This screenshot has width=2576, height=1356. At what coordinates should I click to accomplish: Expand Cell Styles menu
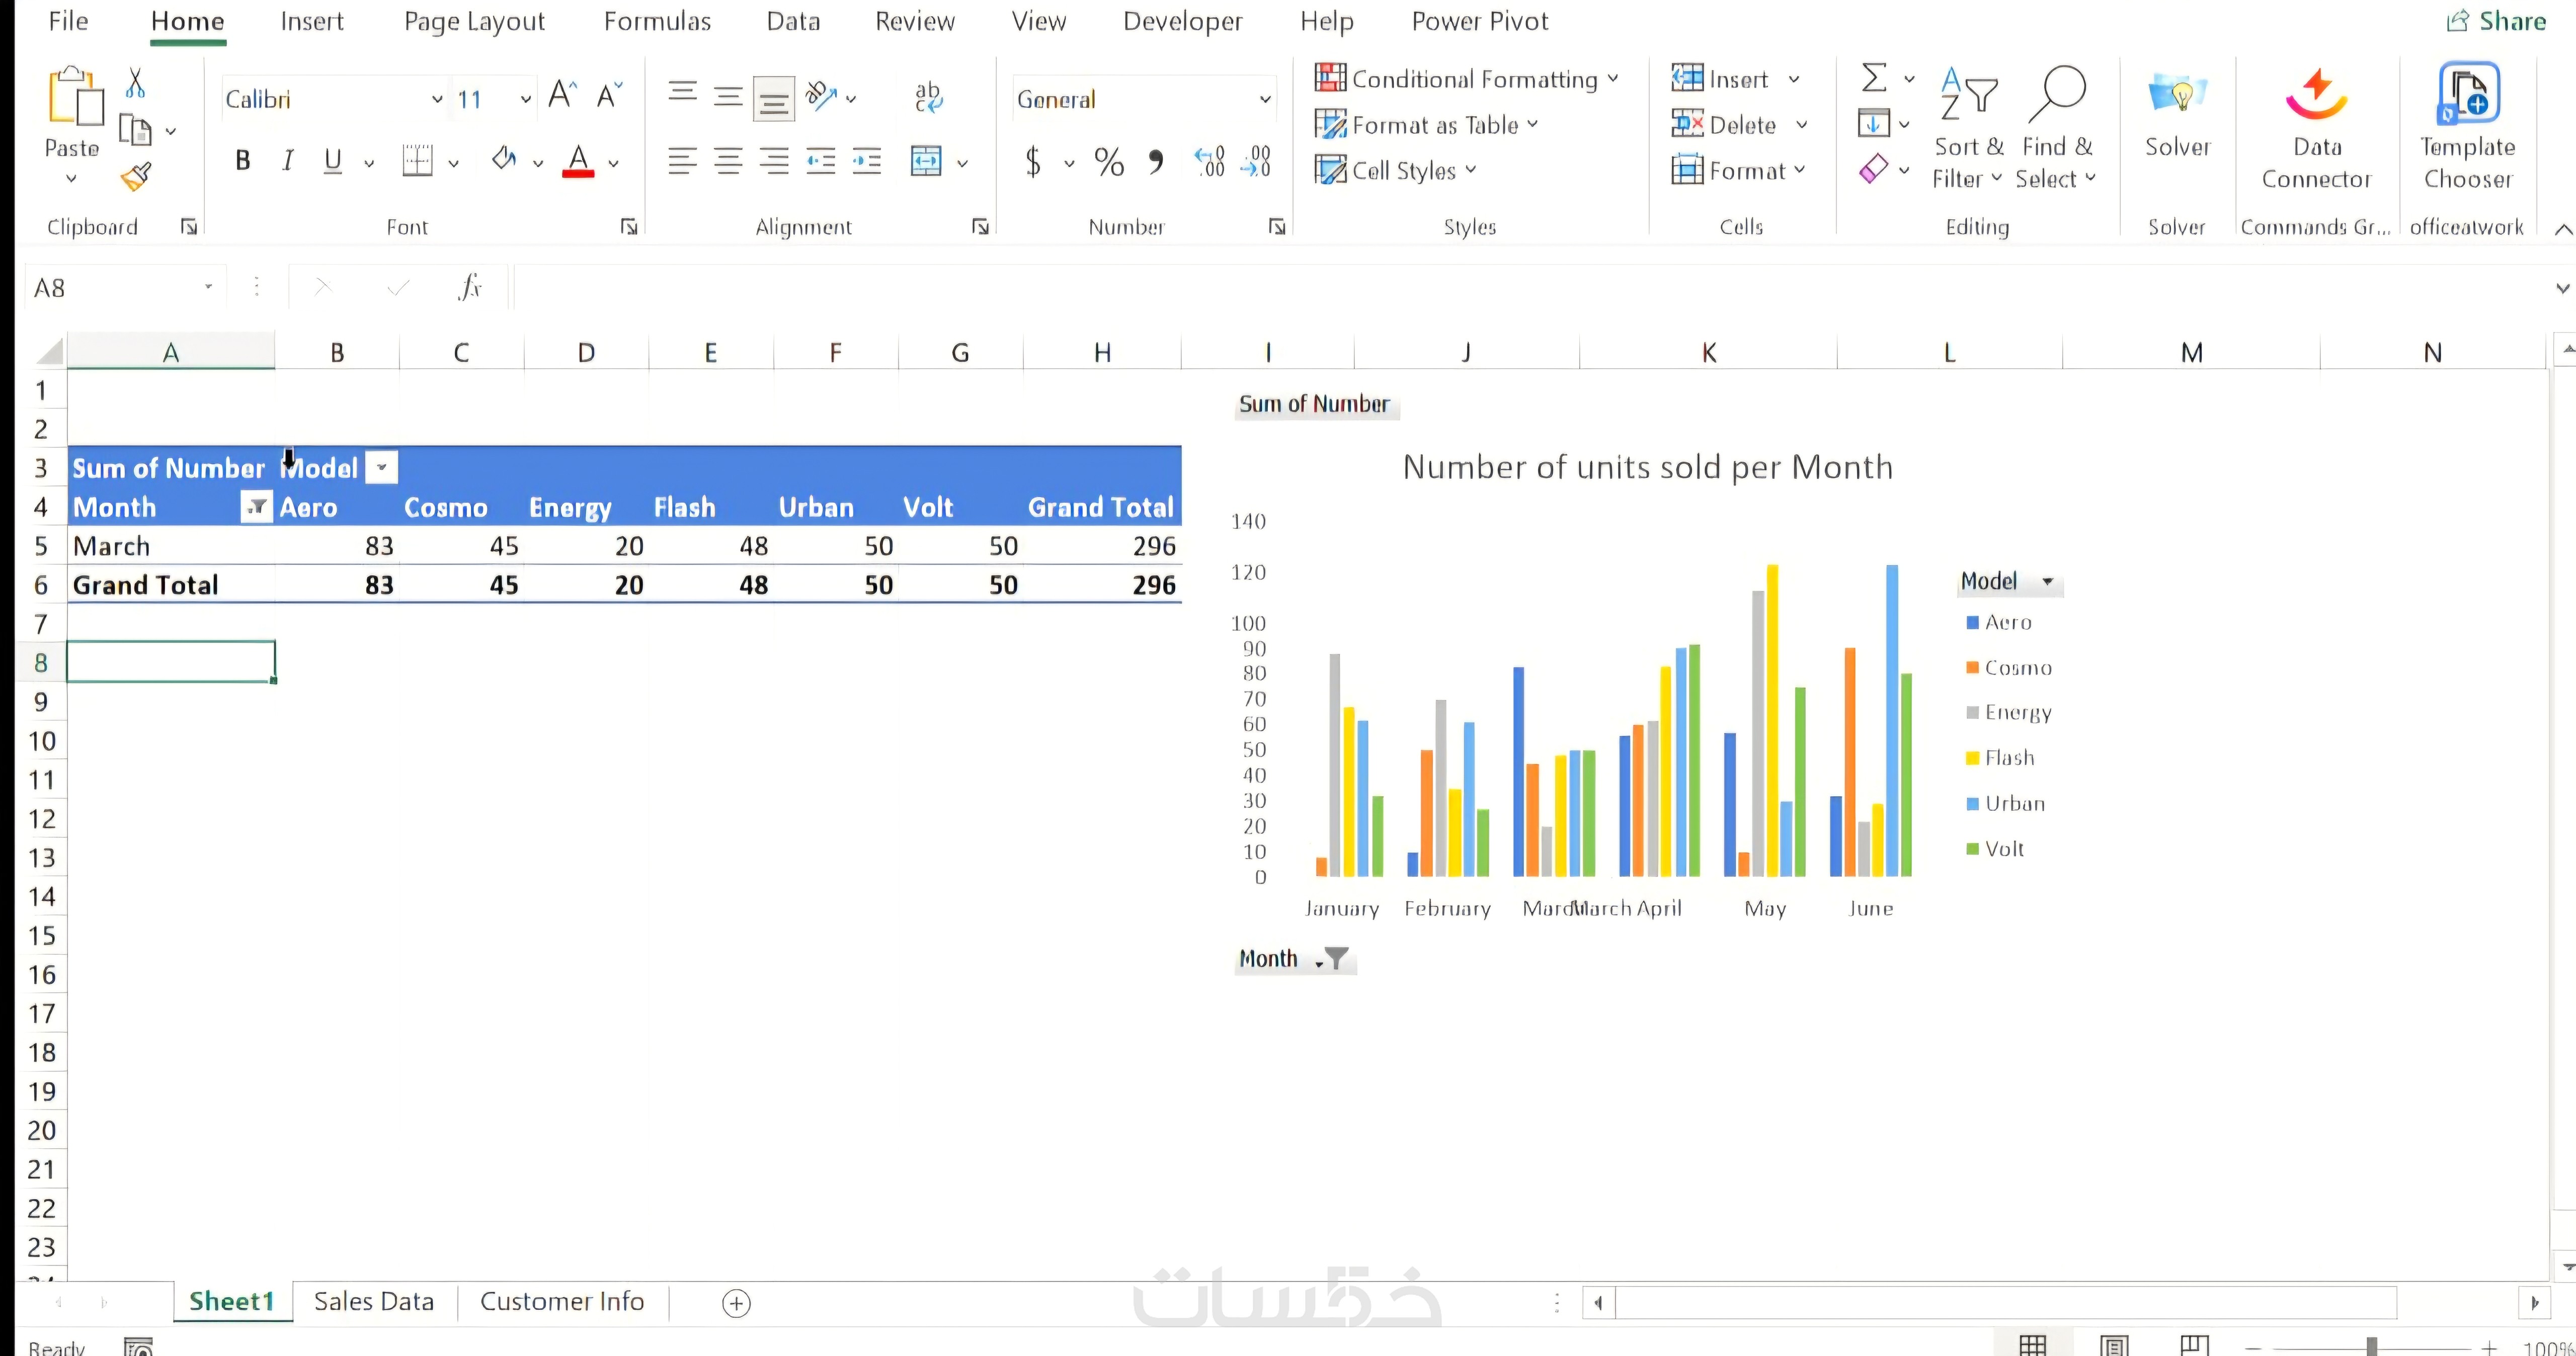(1395, 170)
